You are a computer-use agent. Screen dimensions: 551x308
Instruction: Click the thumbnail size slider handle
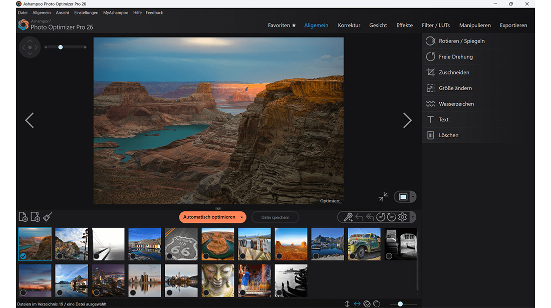(x=400, y=304)
